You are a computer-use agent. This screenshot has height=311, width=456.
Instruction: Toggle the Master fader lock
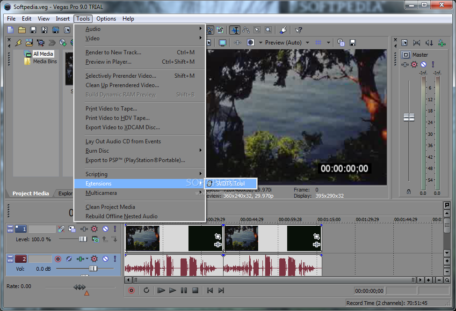tap(409, 192)
